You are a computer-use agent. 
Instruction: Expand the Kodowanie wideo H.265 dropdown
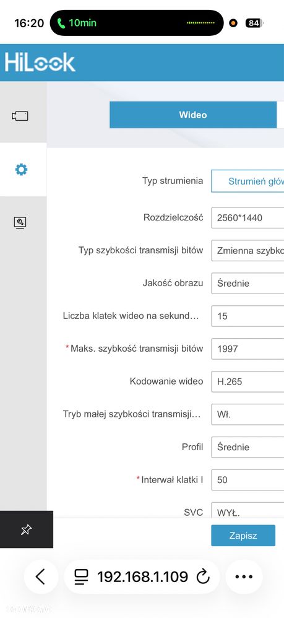pyautogui.click(x=247, y=381)
